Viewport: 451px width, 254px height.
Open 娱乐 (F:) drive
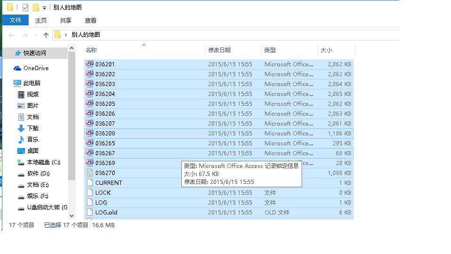coord(38,196)
